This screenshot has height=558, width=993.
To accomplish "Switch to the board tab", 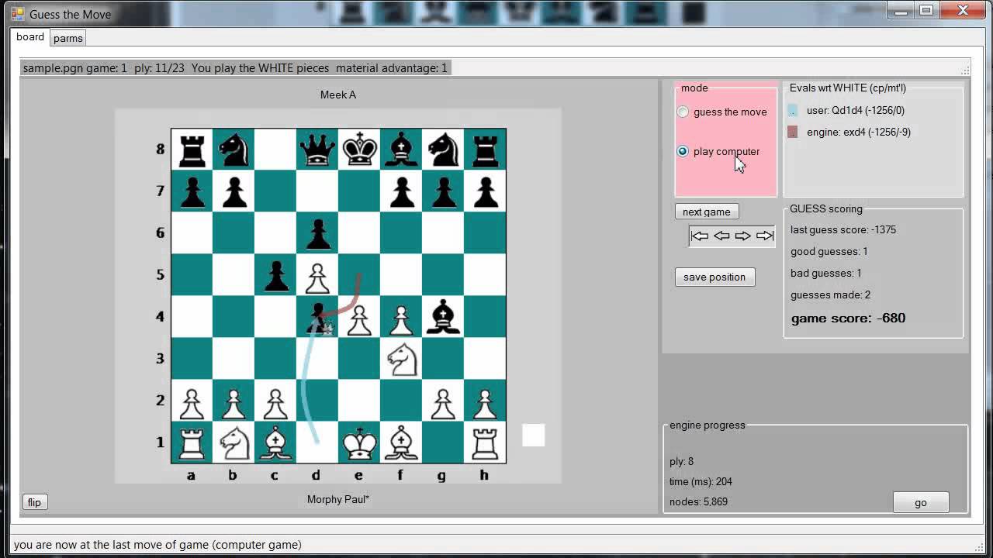I will [x=30, y=37].
